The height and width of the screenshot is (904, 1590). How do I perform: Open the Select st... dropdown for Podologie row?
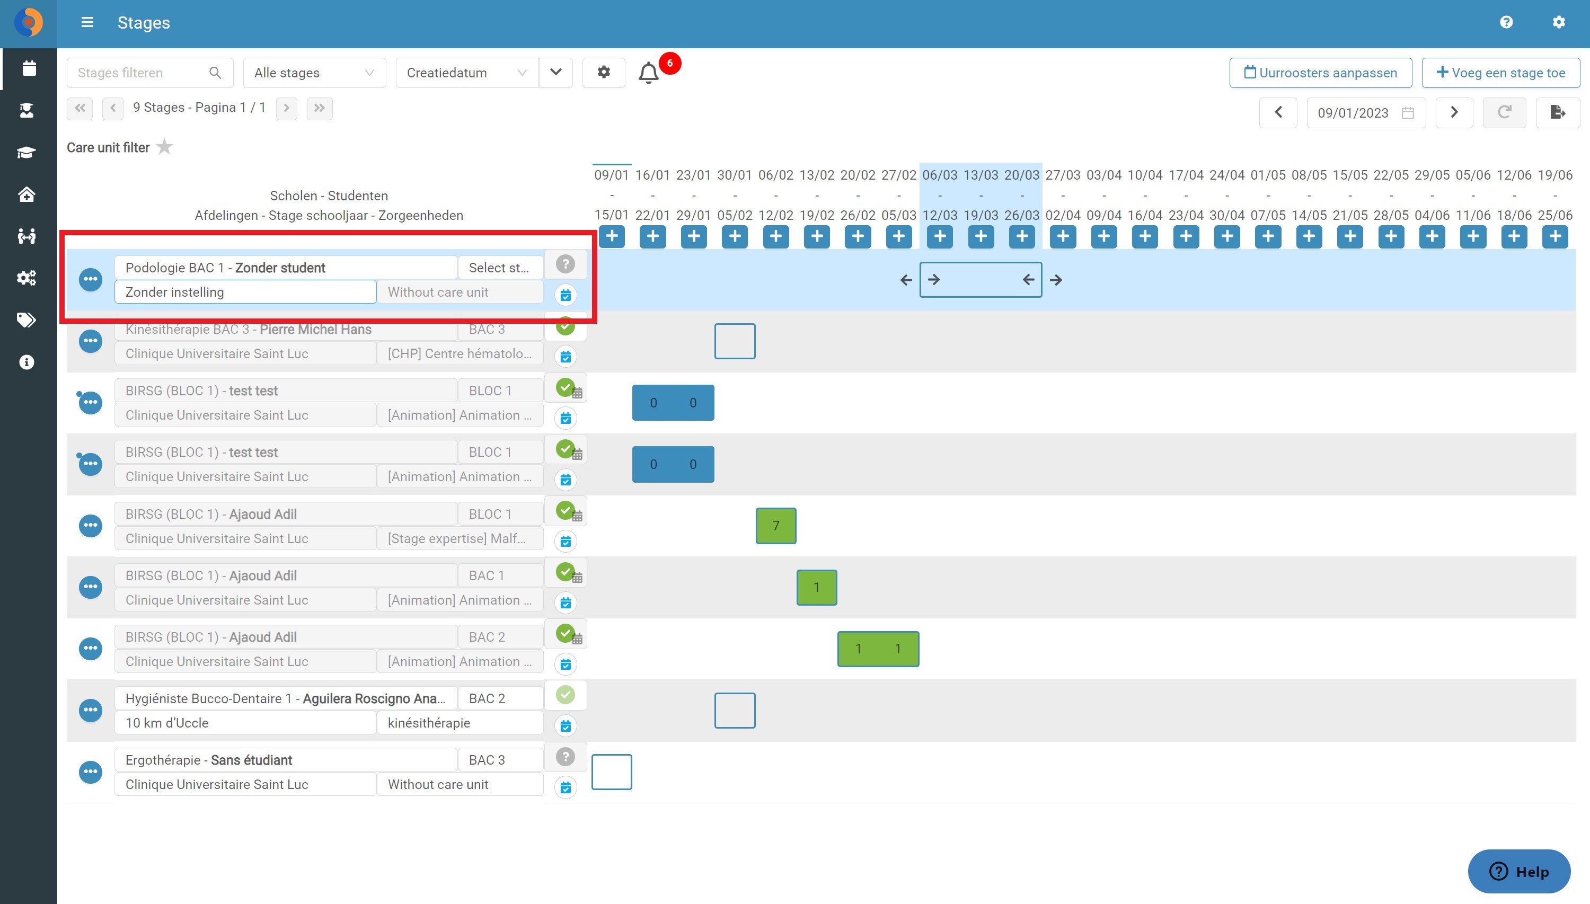coord(500,268)
